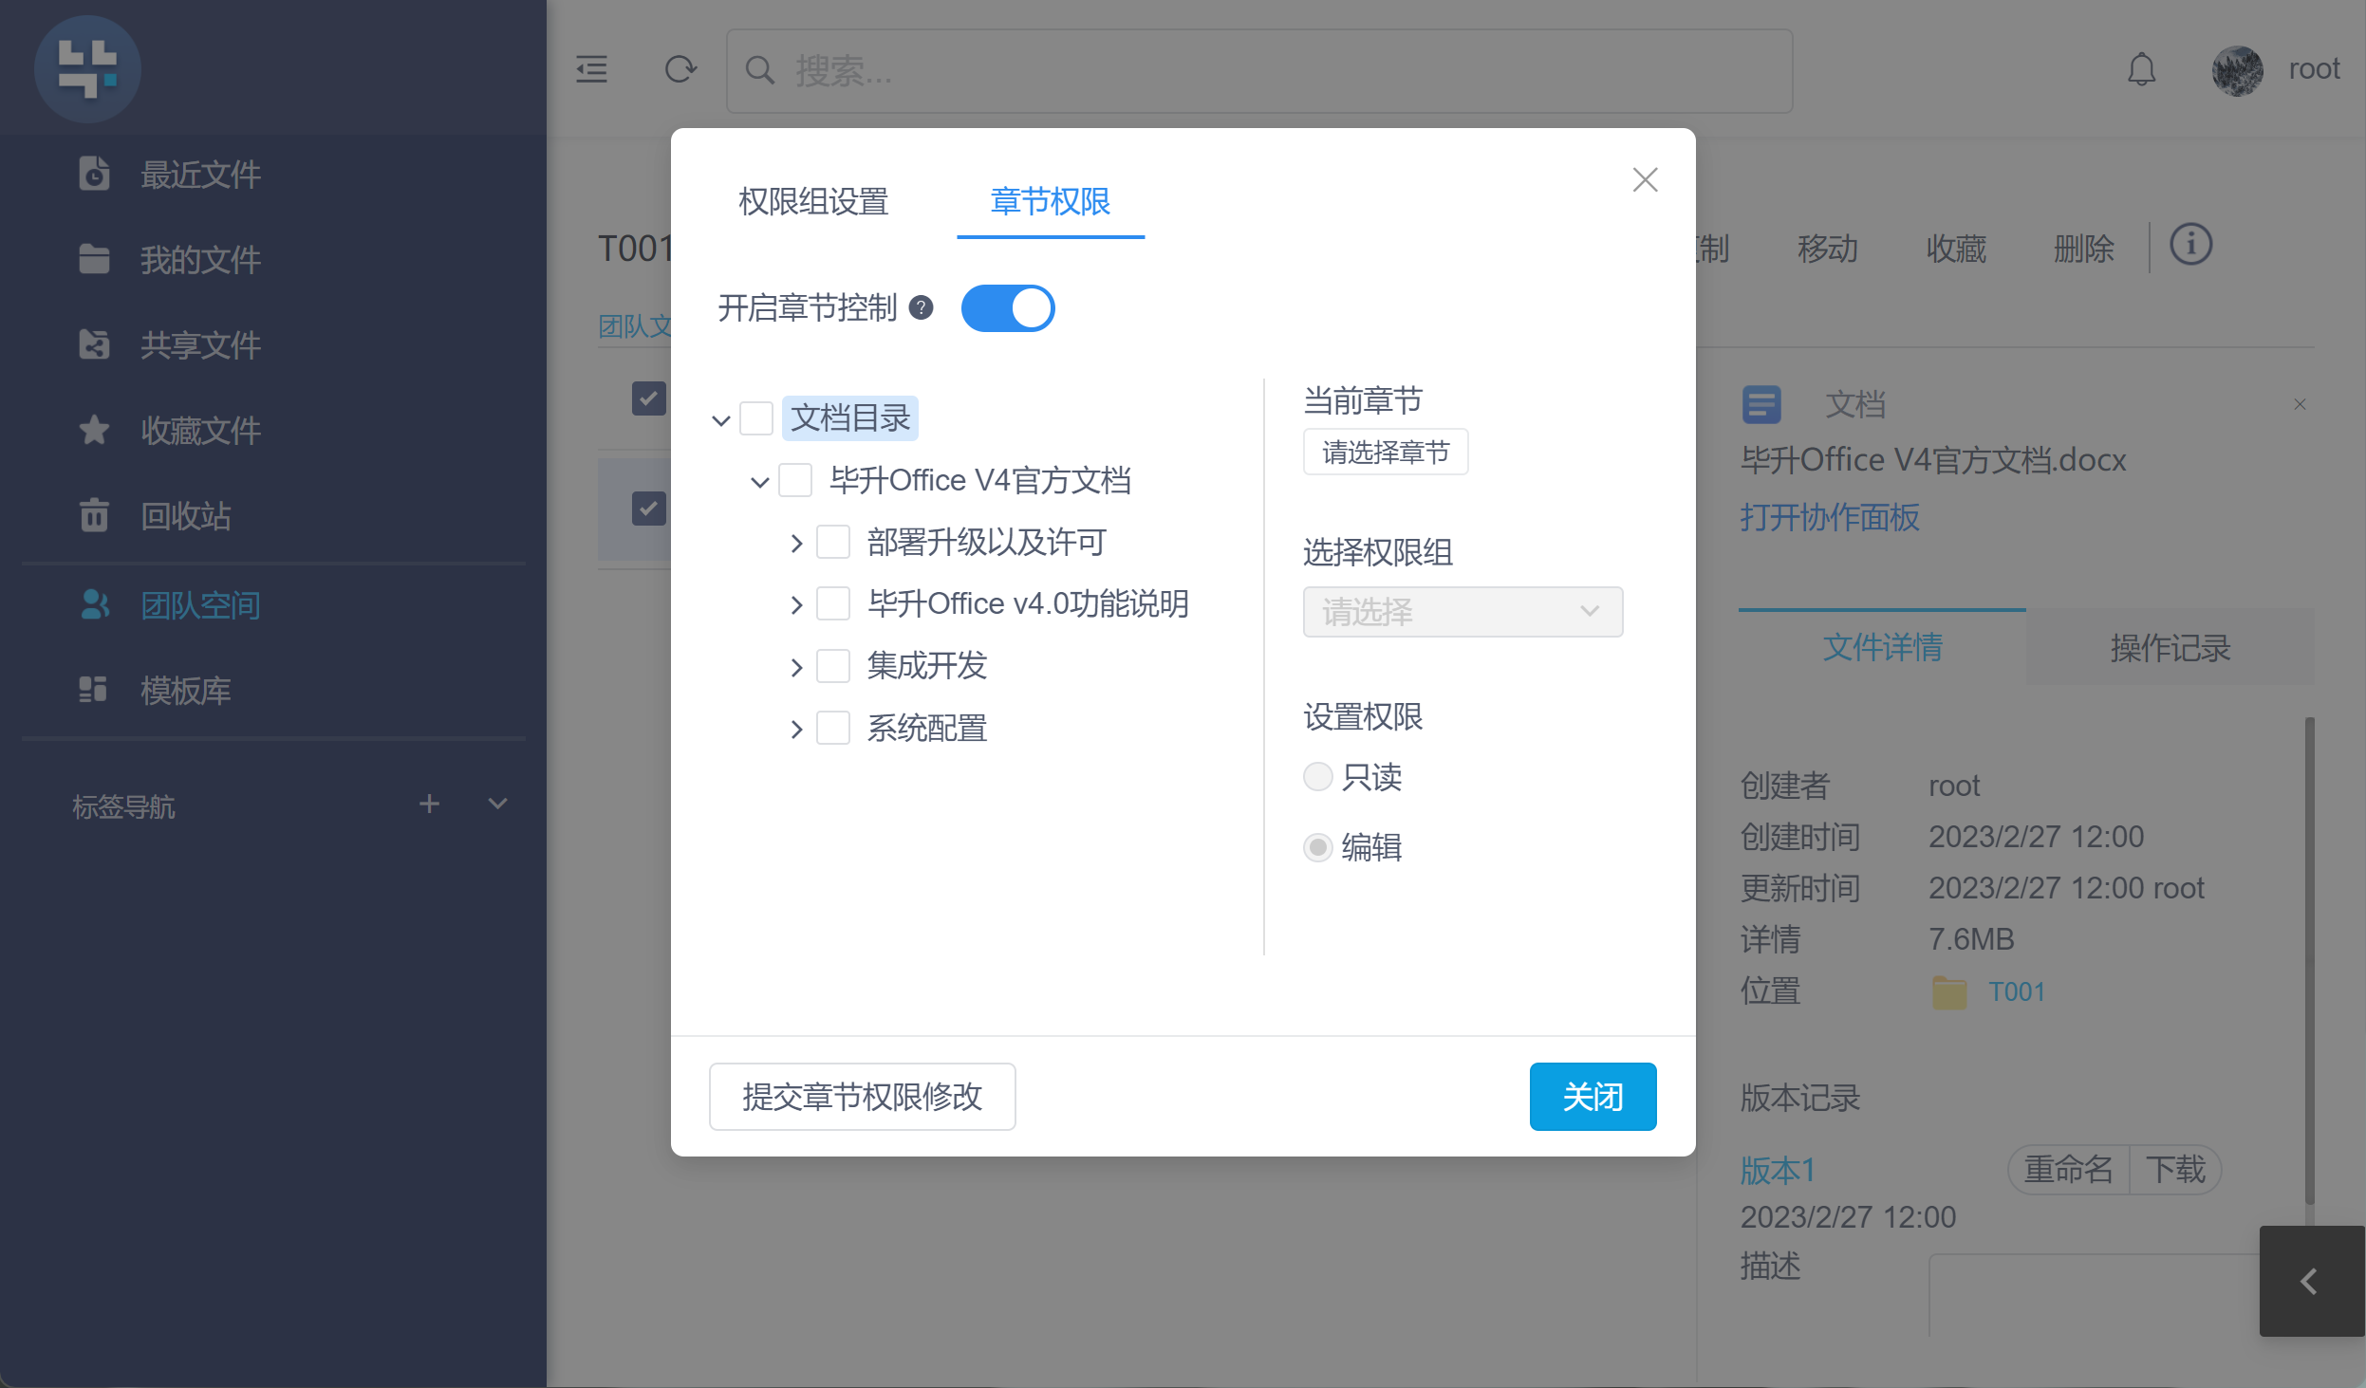The width and height of the screenshot is (2366, 1388).
Task: Select the 文档目录 tree label
Action: [x=850, y=418]
